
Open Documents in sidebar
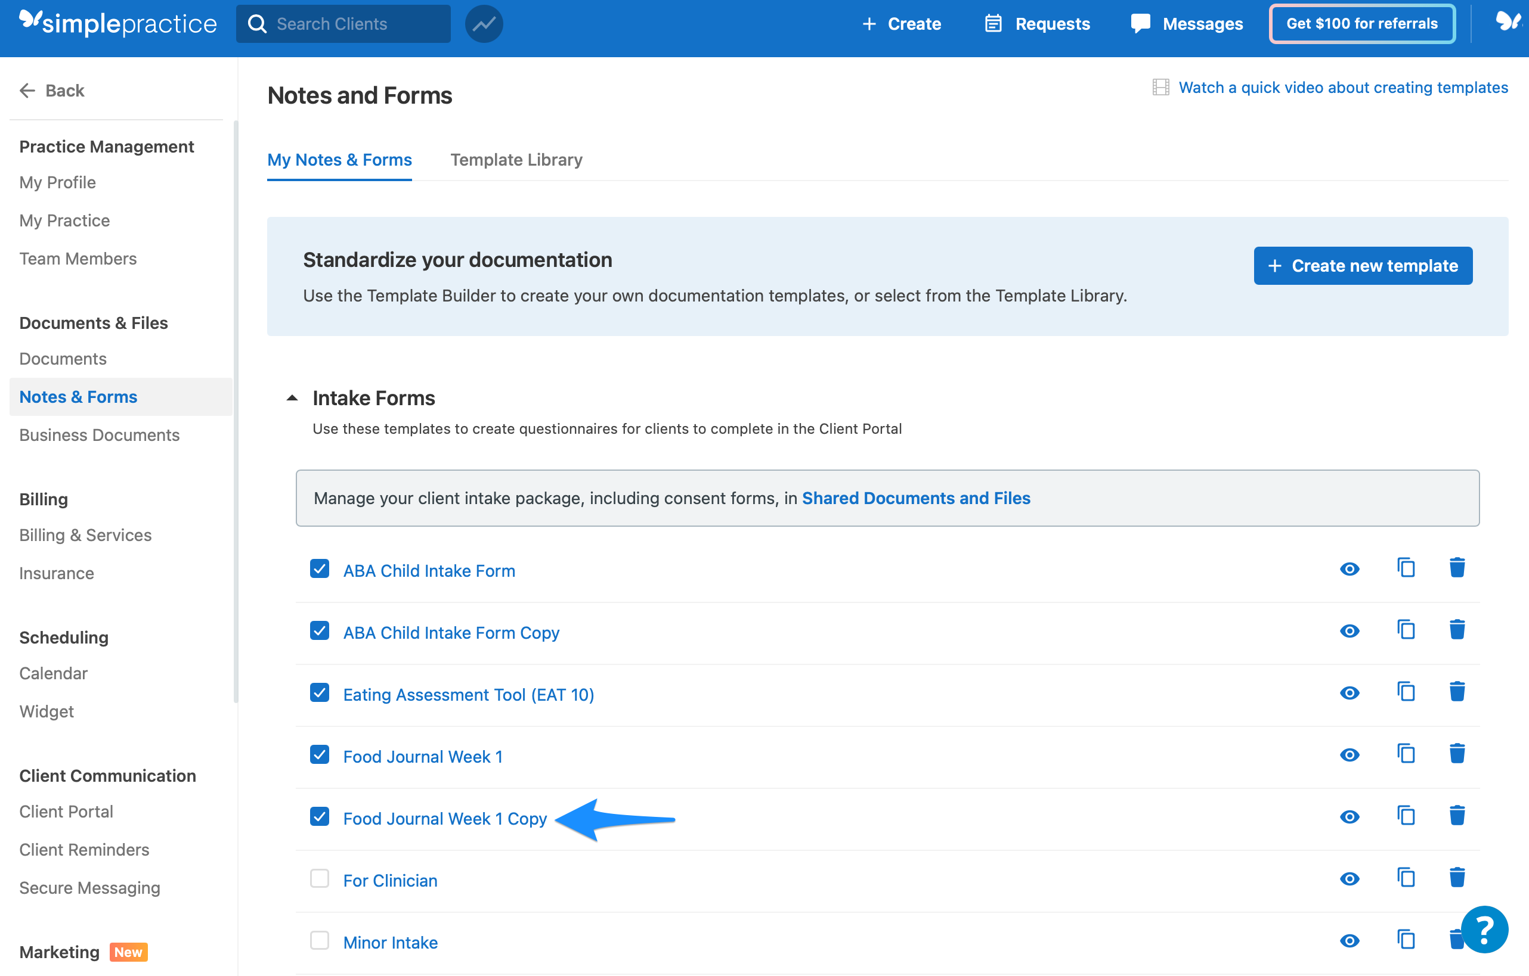63,359
